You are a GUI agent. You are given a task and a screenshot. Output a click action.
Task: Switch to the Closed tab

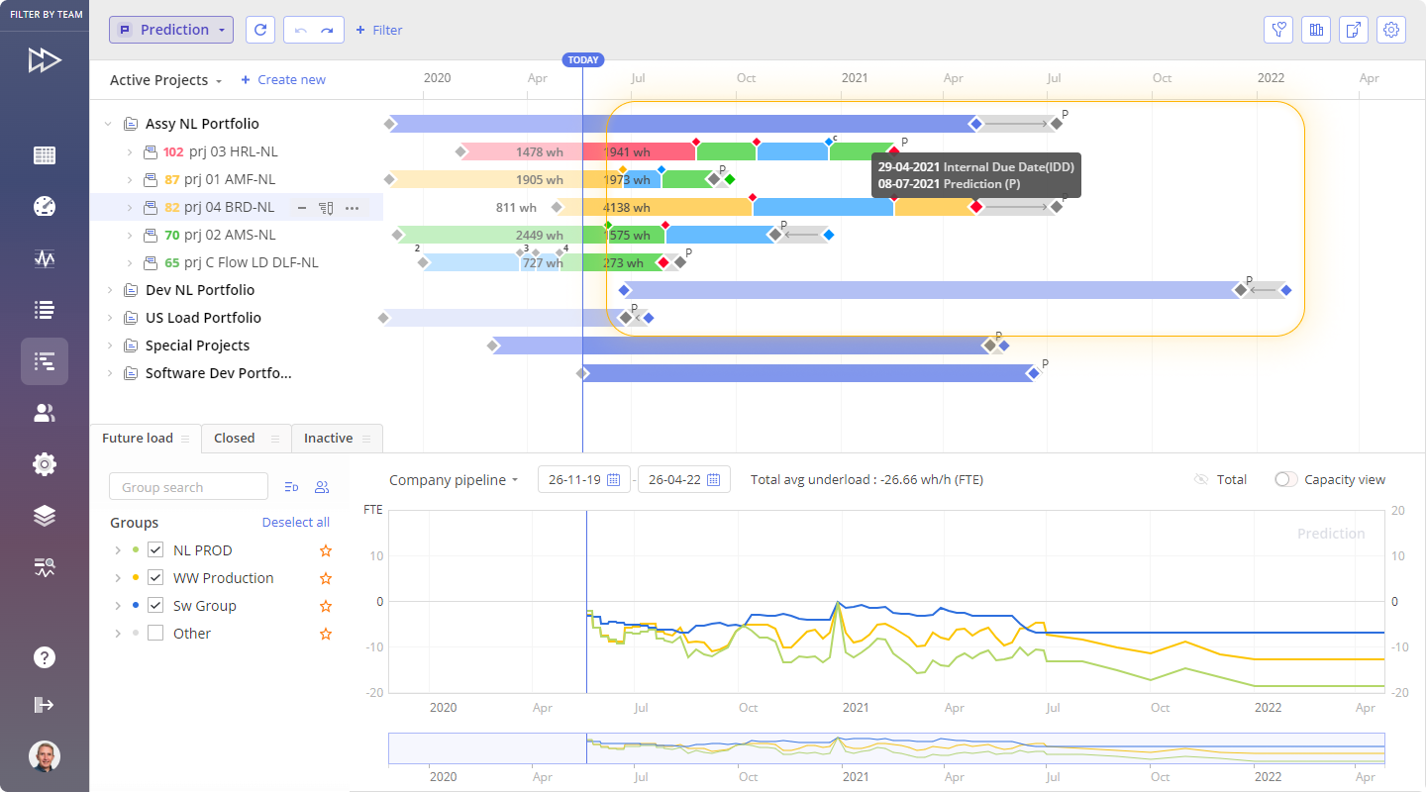click(x=235, y=438)
